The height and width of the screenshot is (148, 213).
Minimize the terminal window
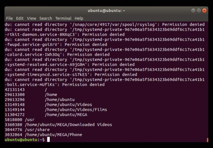pyautogui.click(x=193, y=10)
